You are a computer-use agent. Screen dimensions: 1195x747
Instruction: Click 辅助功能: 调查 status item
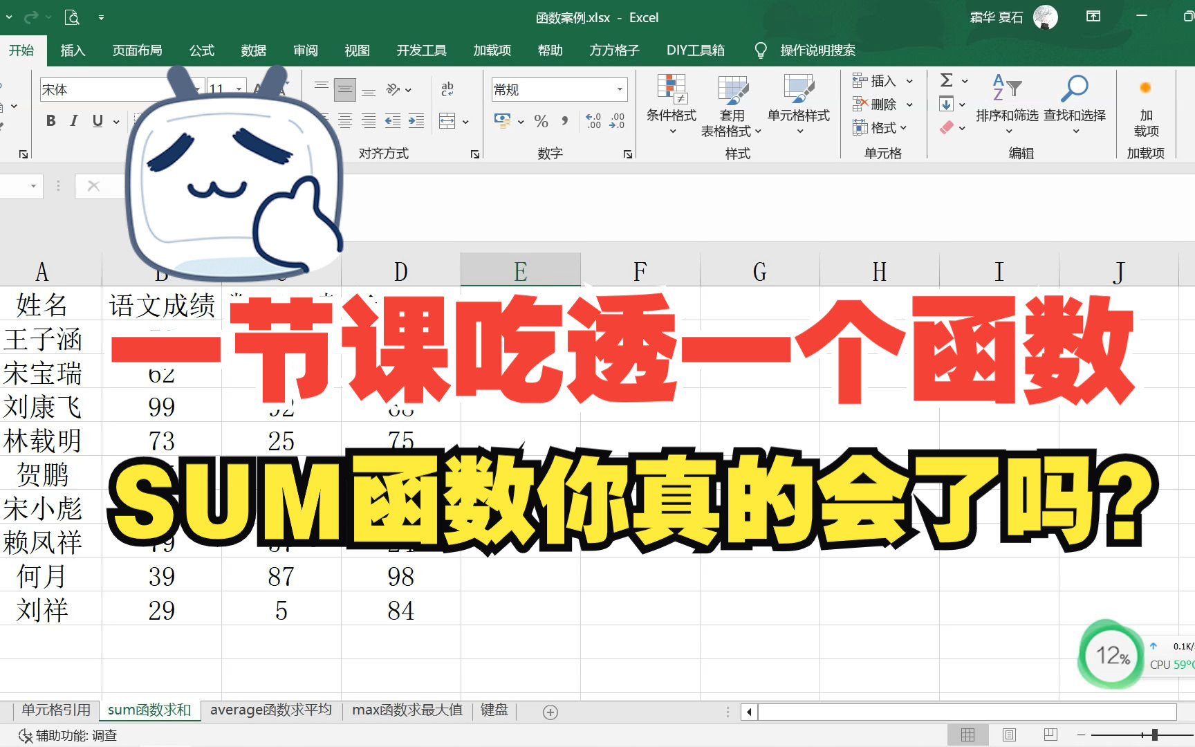pyautogui.click(x=68, y=735)
